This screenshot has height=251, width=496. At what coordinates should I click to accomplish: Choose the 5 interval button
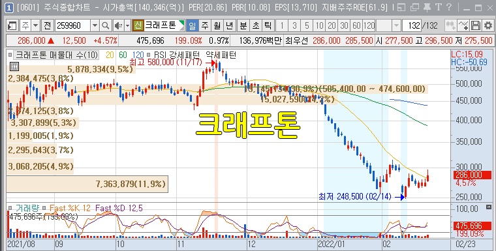pyautogui.click(x=307, y=25)
